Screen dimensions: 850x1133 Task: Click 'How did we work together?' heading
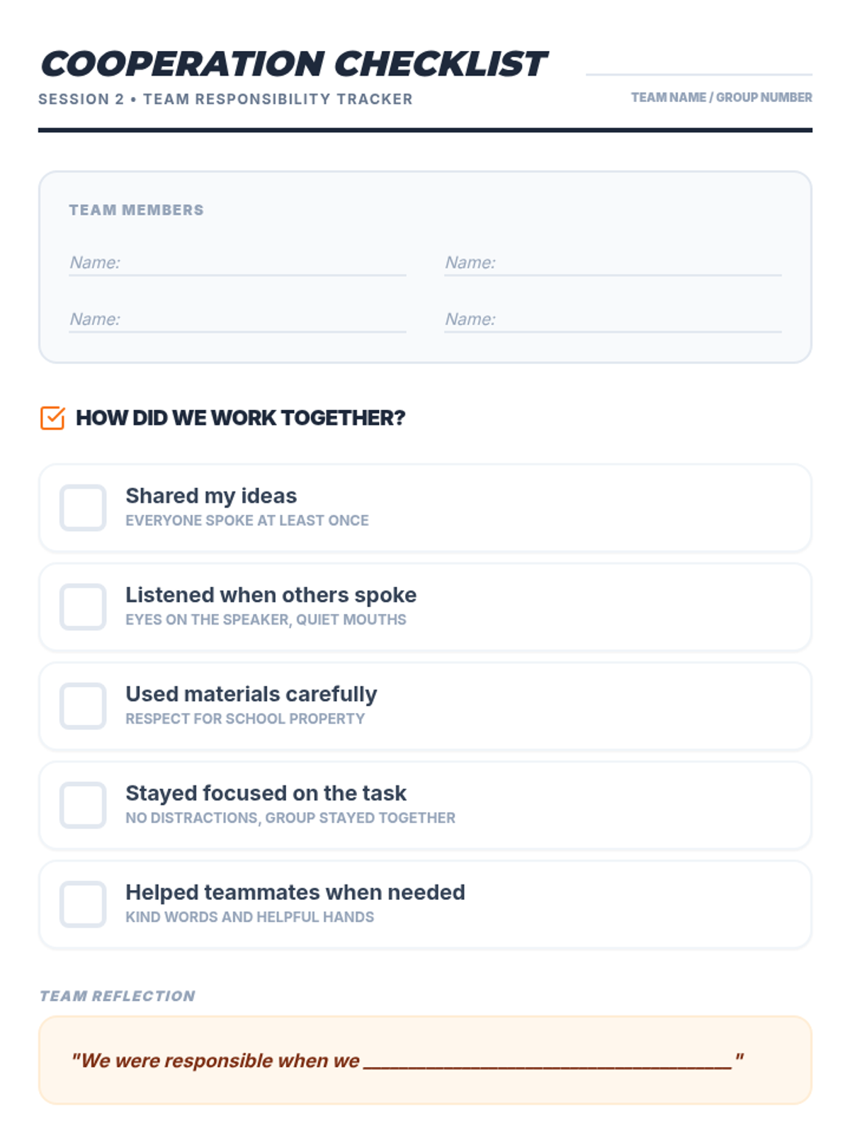(x=240, y=418)
